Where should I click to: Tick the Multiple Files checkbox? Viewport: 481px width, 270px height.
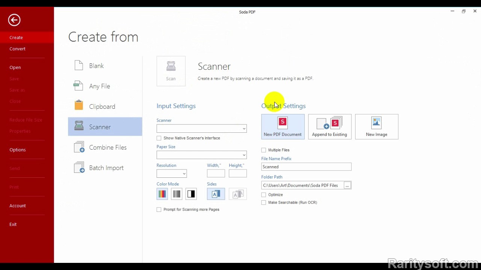point(264,150)
